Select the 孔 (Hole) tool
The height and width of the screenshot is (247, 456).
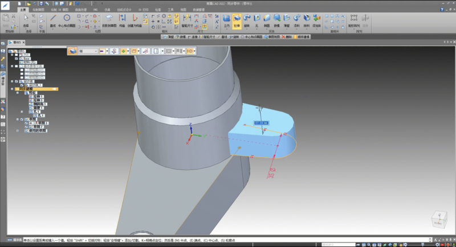tap(257, 20)
